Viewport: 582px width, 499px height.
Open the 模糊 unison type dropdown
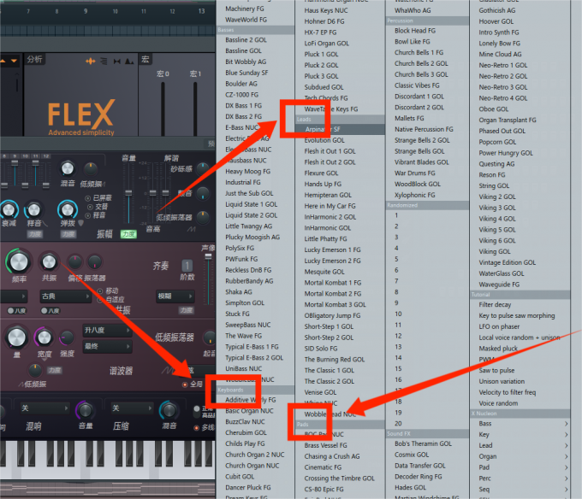[x=175, y=296]
